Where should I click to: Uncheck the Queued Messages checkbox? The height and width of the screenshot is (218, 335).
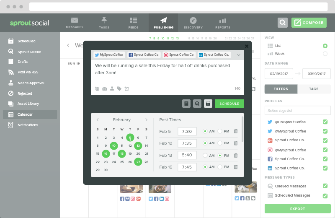[325, 186]
